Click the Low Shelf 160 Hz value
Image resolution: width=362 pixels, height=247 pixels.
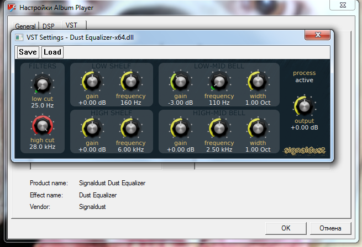click(131, 103)
